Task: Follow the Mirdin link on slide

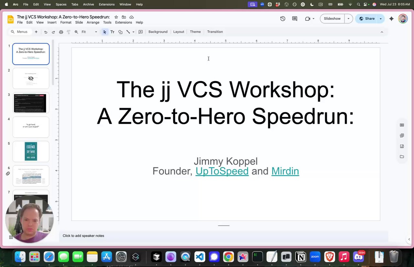Action: coord(285,171)
